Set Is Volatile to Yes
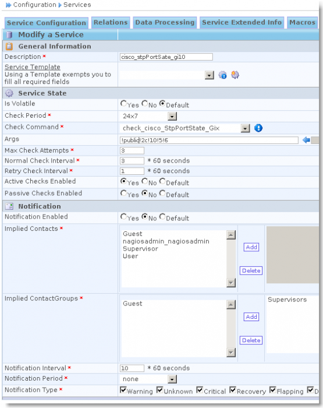 pos(123,104)
